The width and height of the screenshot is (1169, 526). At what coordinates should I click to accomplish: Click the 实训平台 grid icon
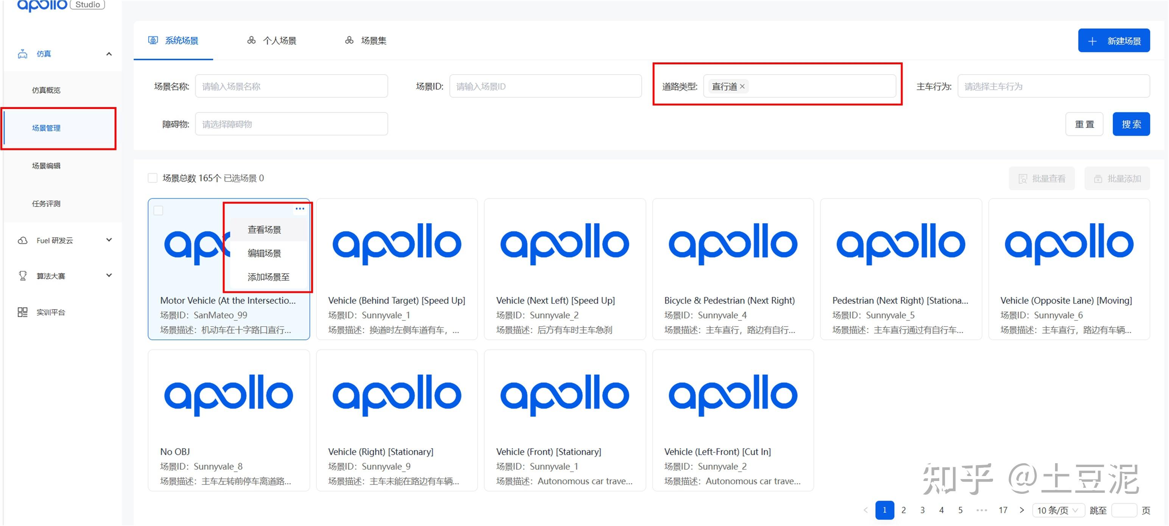click(22, 312)
